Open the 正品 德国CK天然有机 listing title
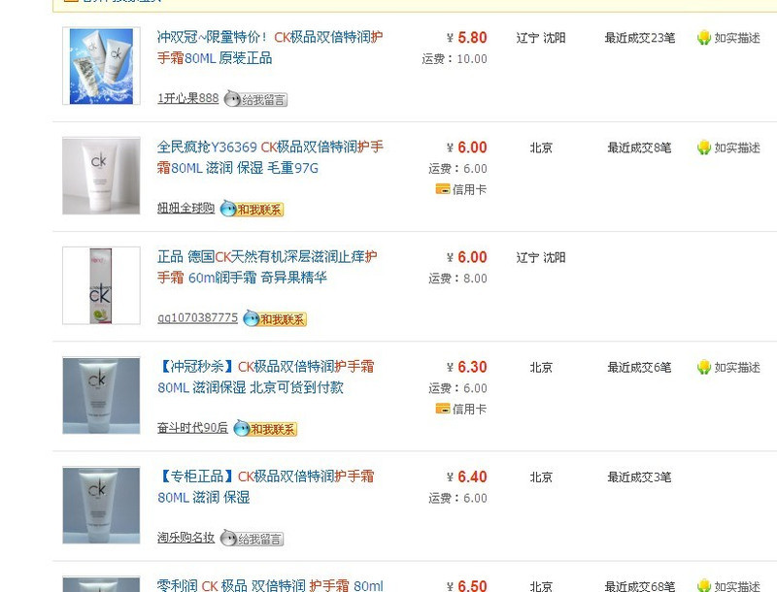 (x=267, y=267)
